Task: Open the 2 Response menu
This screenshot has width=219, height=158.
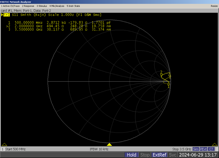Action: pos(28,6)
